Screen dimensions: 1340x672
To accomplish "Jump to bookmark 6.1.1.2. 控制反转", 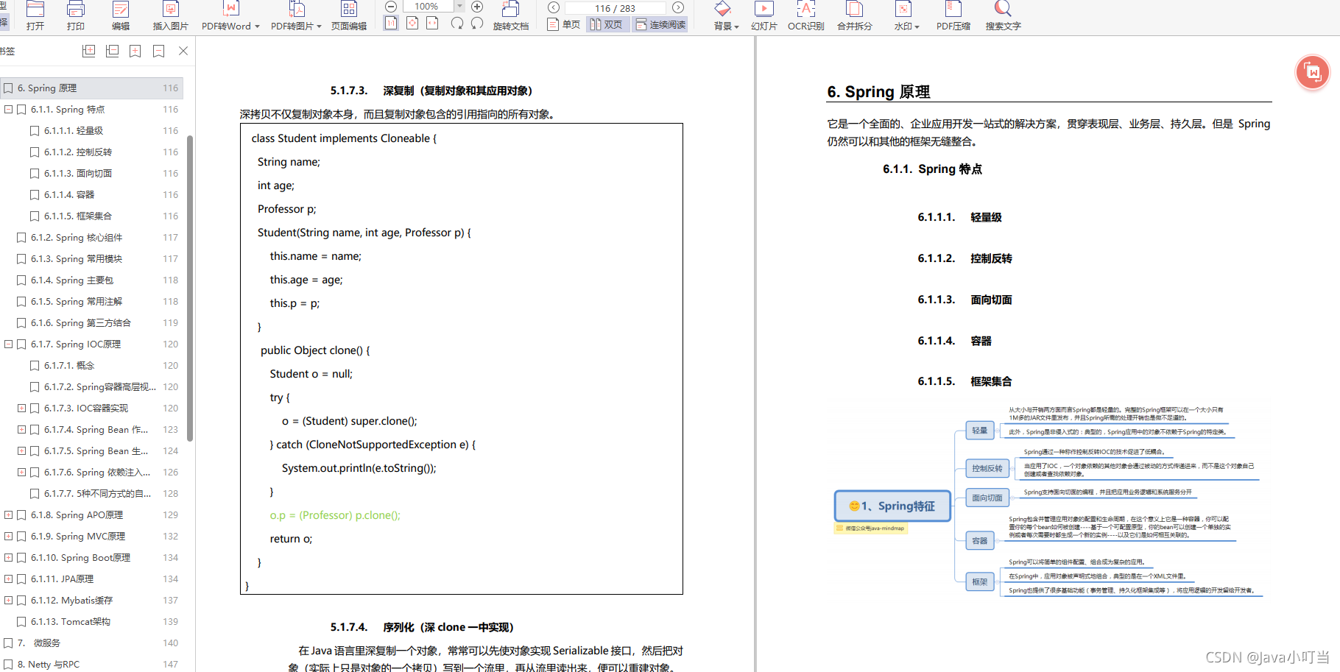I will point(78,152).
